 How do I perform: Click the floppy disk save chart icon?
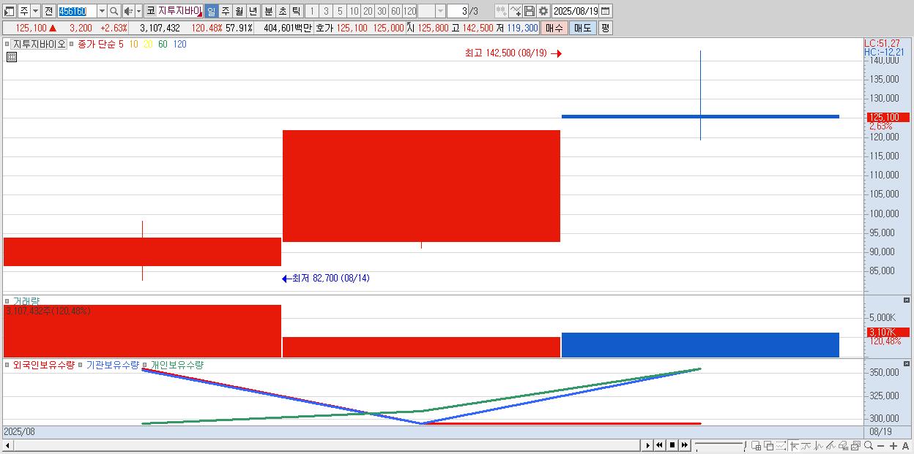click(x=530, y=11)
